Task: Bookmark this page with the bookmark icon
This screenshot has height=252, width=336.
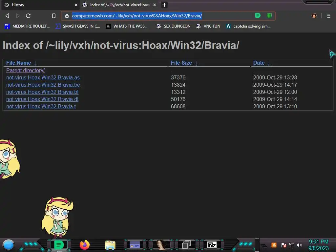Action: 54,16
